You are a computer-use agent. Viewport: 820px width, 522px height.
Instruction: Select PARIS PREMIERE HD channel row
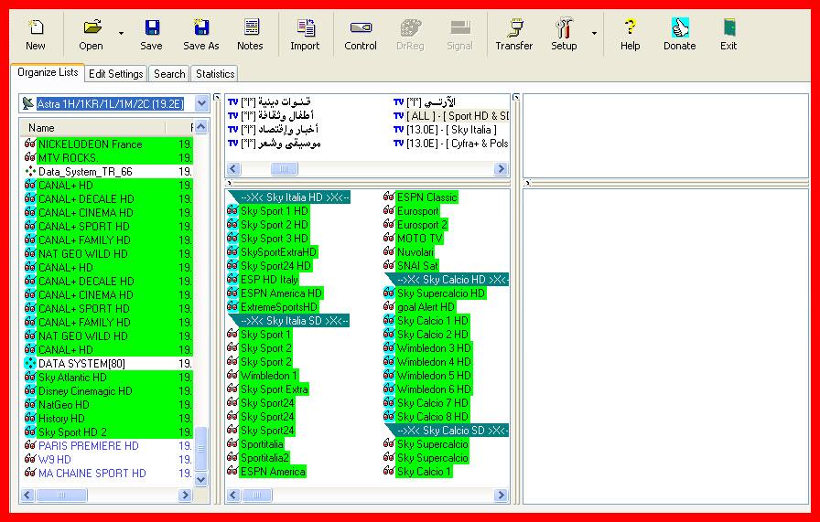108,446
